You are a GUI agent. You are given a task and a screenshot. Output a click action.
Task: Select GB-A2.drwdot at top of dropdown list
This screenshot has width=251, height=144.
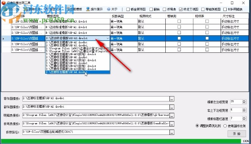(x=78, y=42)
